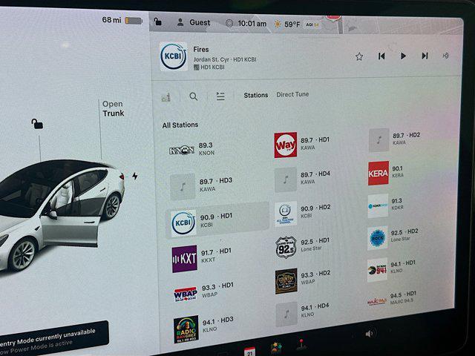Image resolution: width=475 pixels, height=356 pixels.
Task: Tap the Sentry Mode unavailable notification
Action: 53,340
